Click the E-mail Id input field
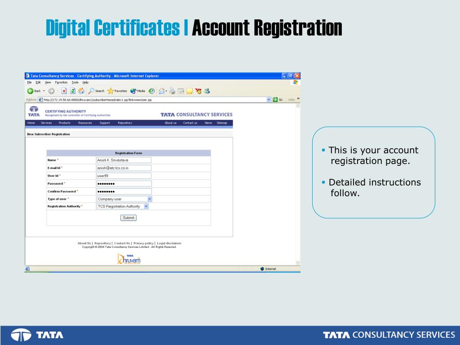 pos(124,168)
